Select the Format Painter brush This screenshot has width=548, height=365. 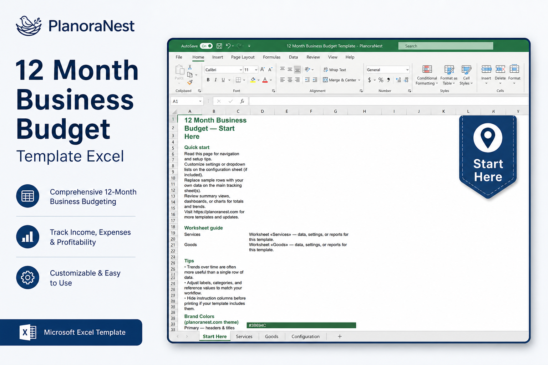190,82
